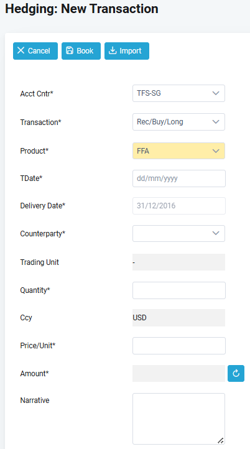This screenshot has height=449, width=250.
Task: Click the download arrow icon on Import
Action: (113, 51)
